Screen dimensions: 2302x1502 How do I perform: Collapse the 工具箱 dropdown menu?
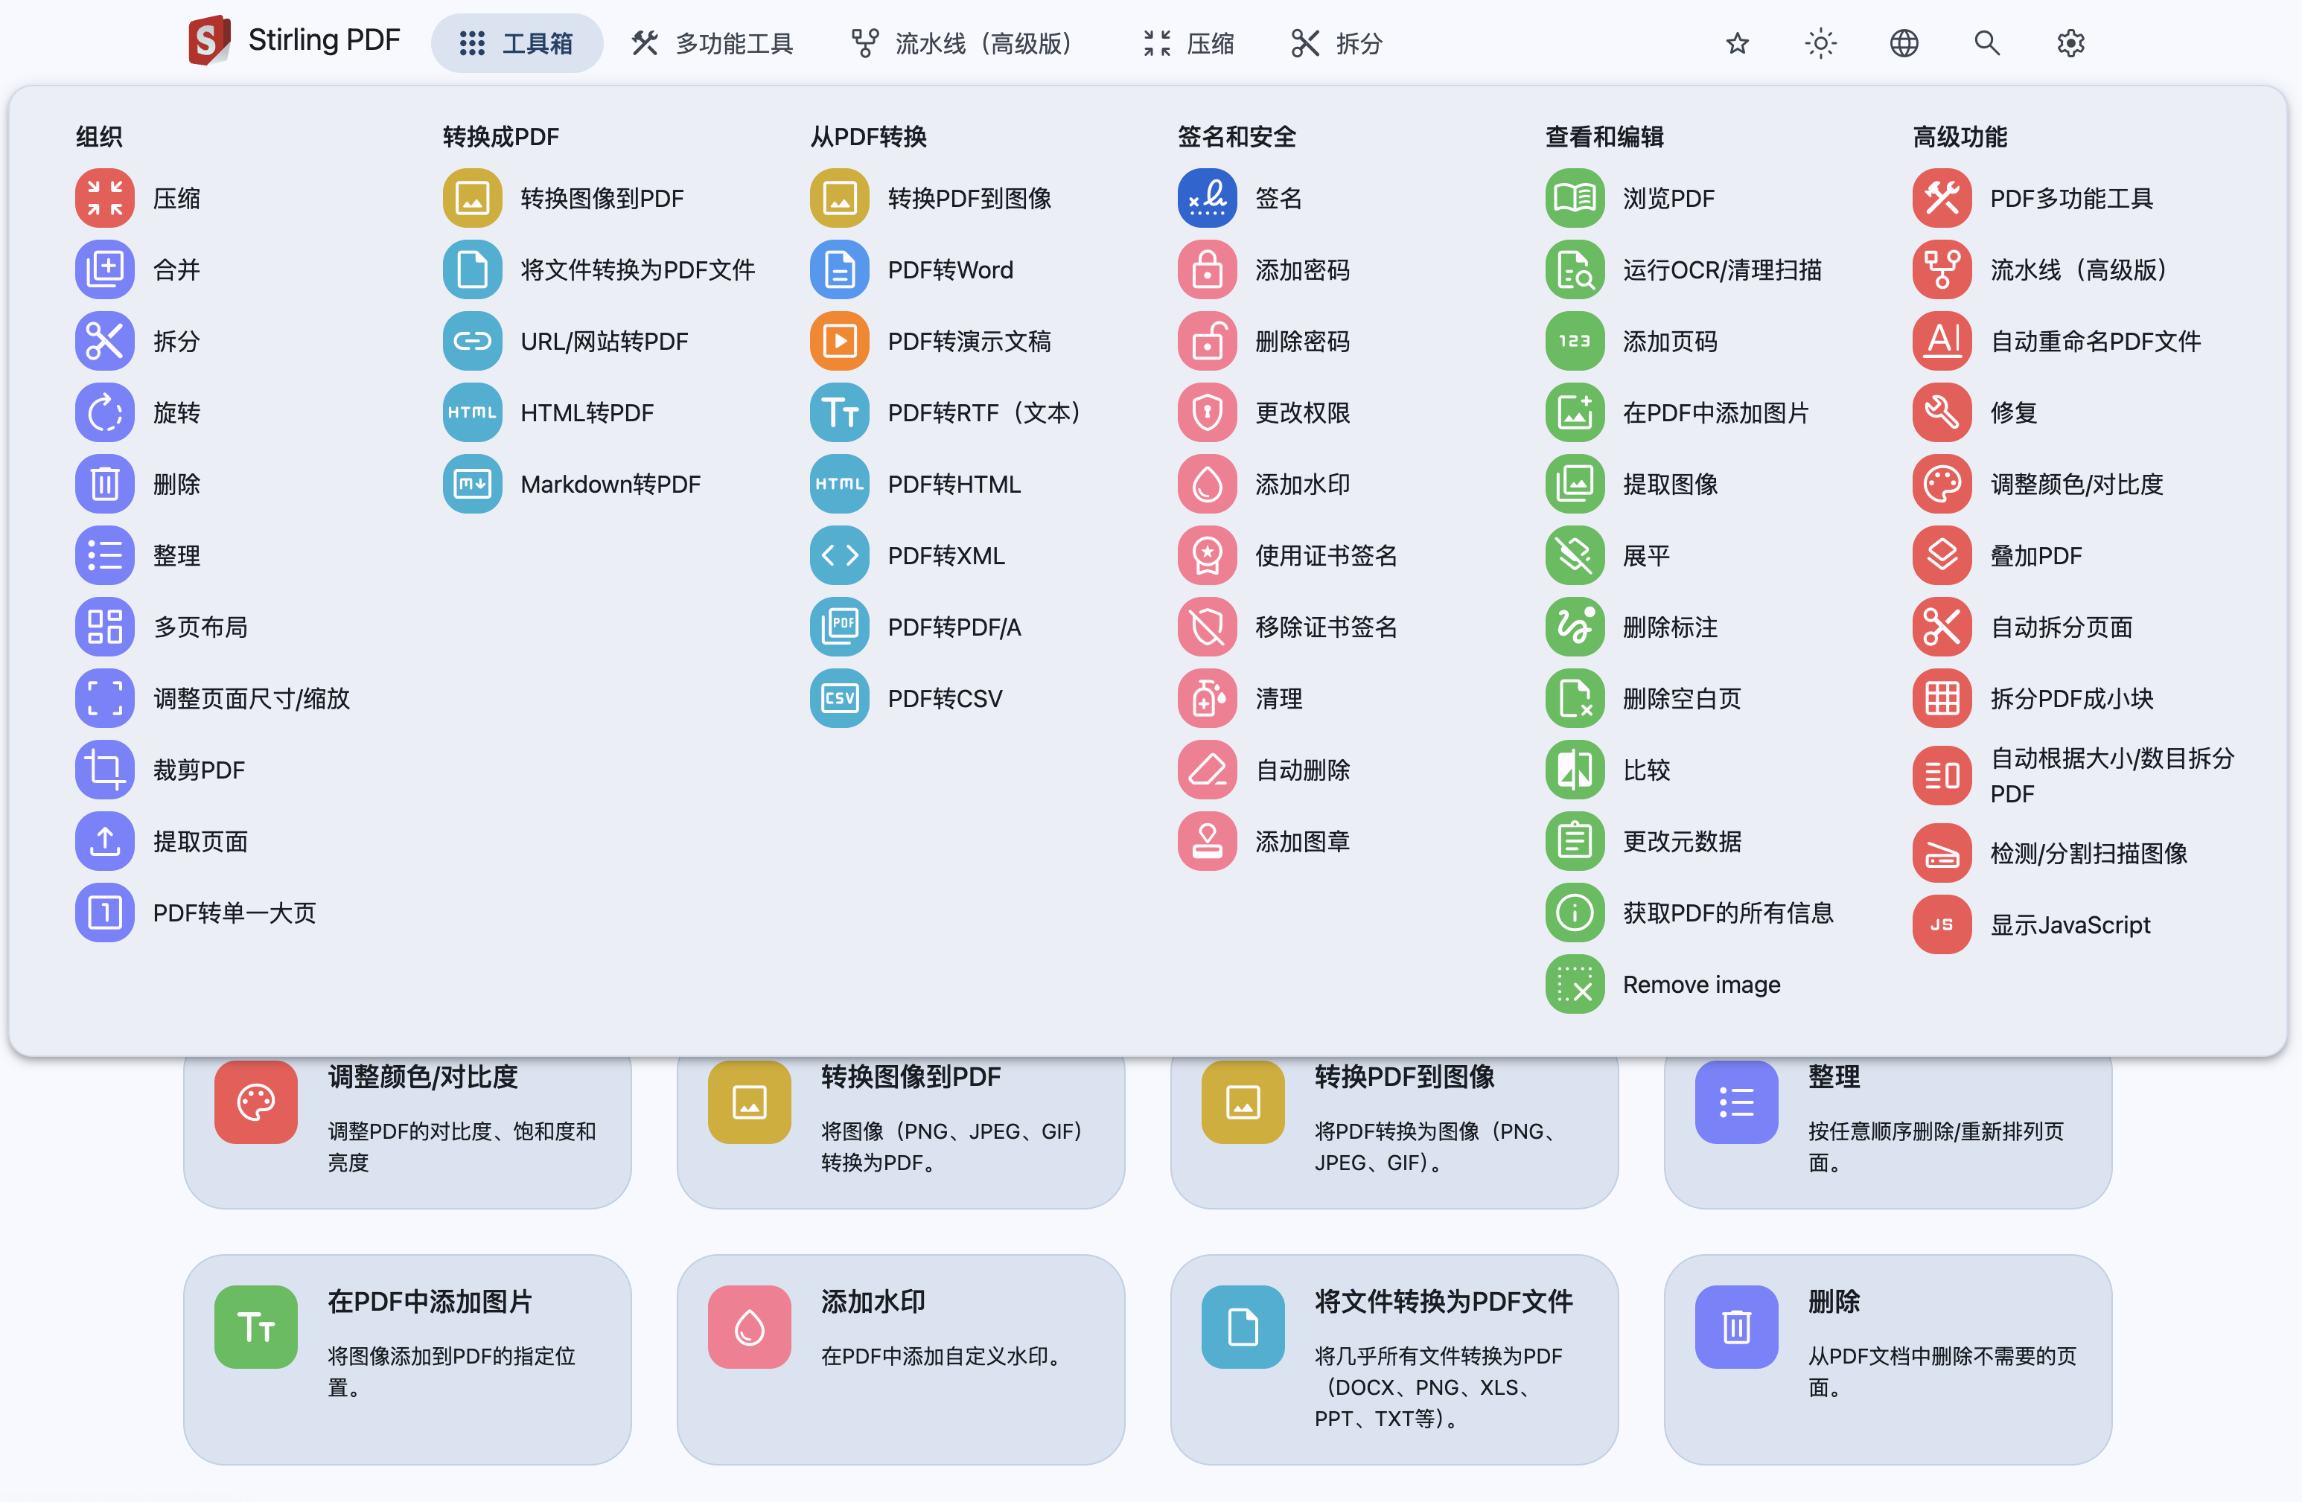[517, 43]
